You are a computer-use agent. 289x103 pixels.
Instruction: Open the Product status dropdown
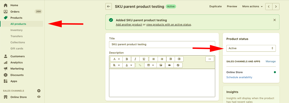click(251, 48)
